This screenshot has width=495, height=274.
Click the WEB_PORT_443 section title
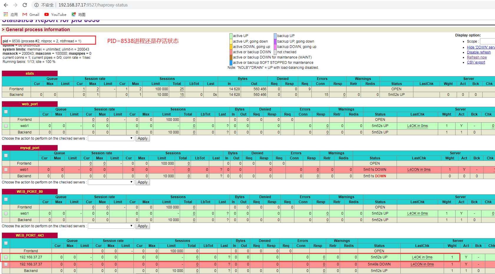tap(30, 235)
